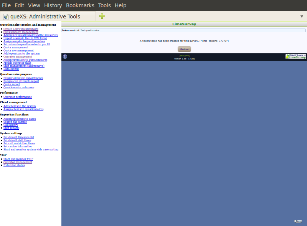Image resolution: width=307 pixels, height=226 pixels.
Task: Go to Quota row management
Action: click(x=18, y=50)
